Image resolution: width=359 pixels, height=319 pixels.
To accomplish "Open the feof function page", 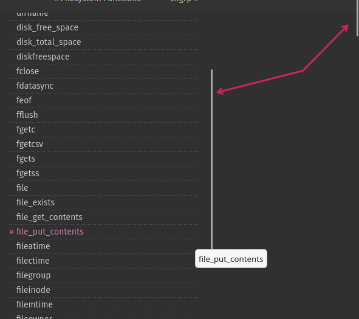I will (24, 100).
